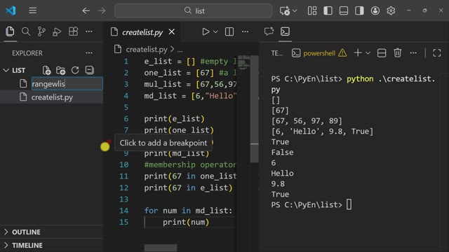Create new terminal with plus icon

tap(358, 53)
